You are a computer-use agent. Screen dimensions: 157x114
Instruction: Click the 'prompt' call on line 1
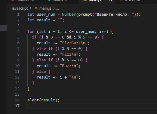[x=85, y=15]
